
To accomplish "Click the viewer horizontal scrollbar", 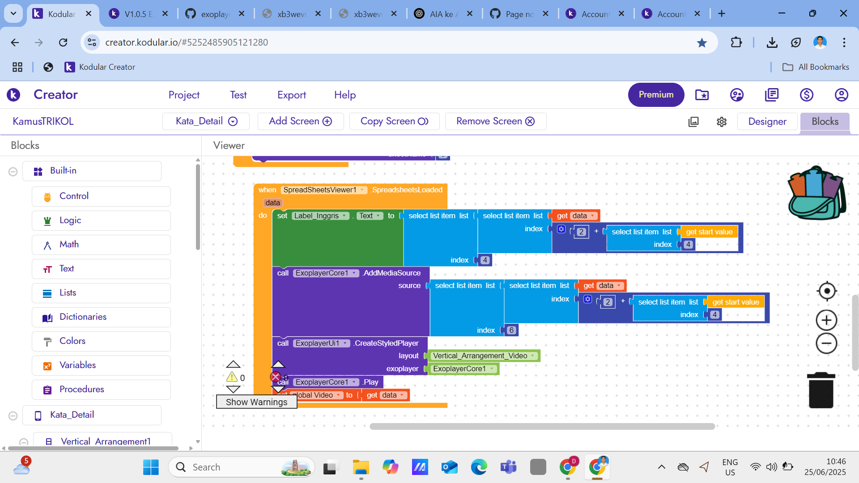I will pos(541,426).
